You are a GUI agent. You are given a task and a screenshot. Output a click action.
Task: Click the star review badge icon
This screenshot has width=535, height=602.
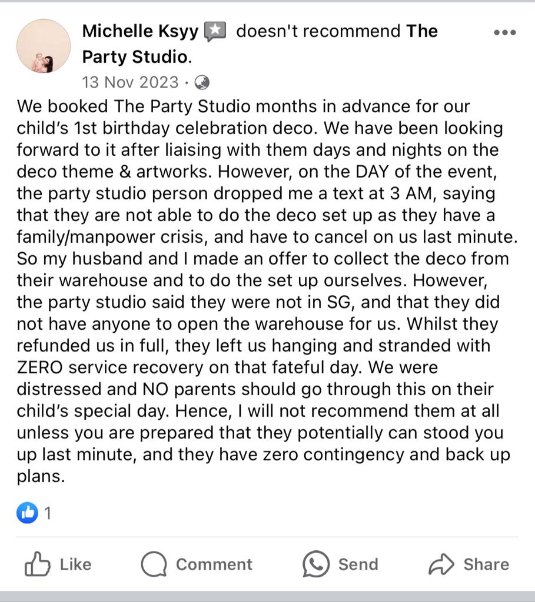pyautogui.click(x=215, y=31)
